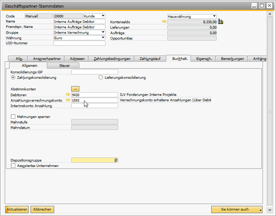Open Abstimmkonten ellipsis browse button
This screenshot has height=216, width=276.
75,89
